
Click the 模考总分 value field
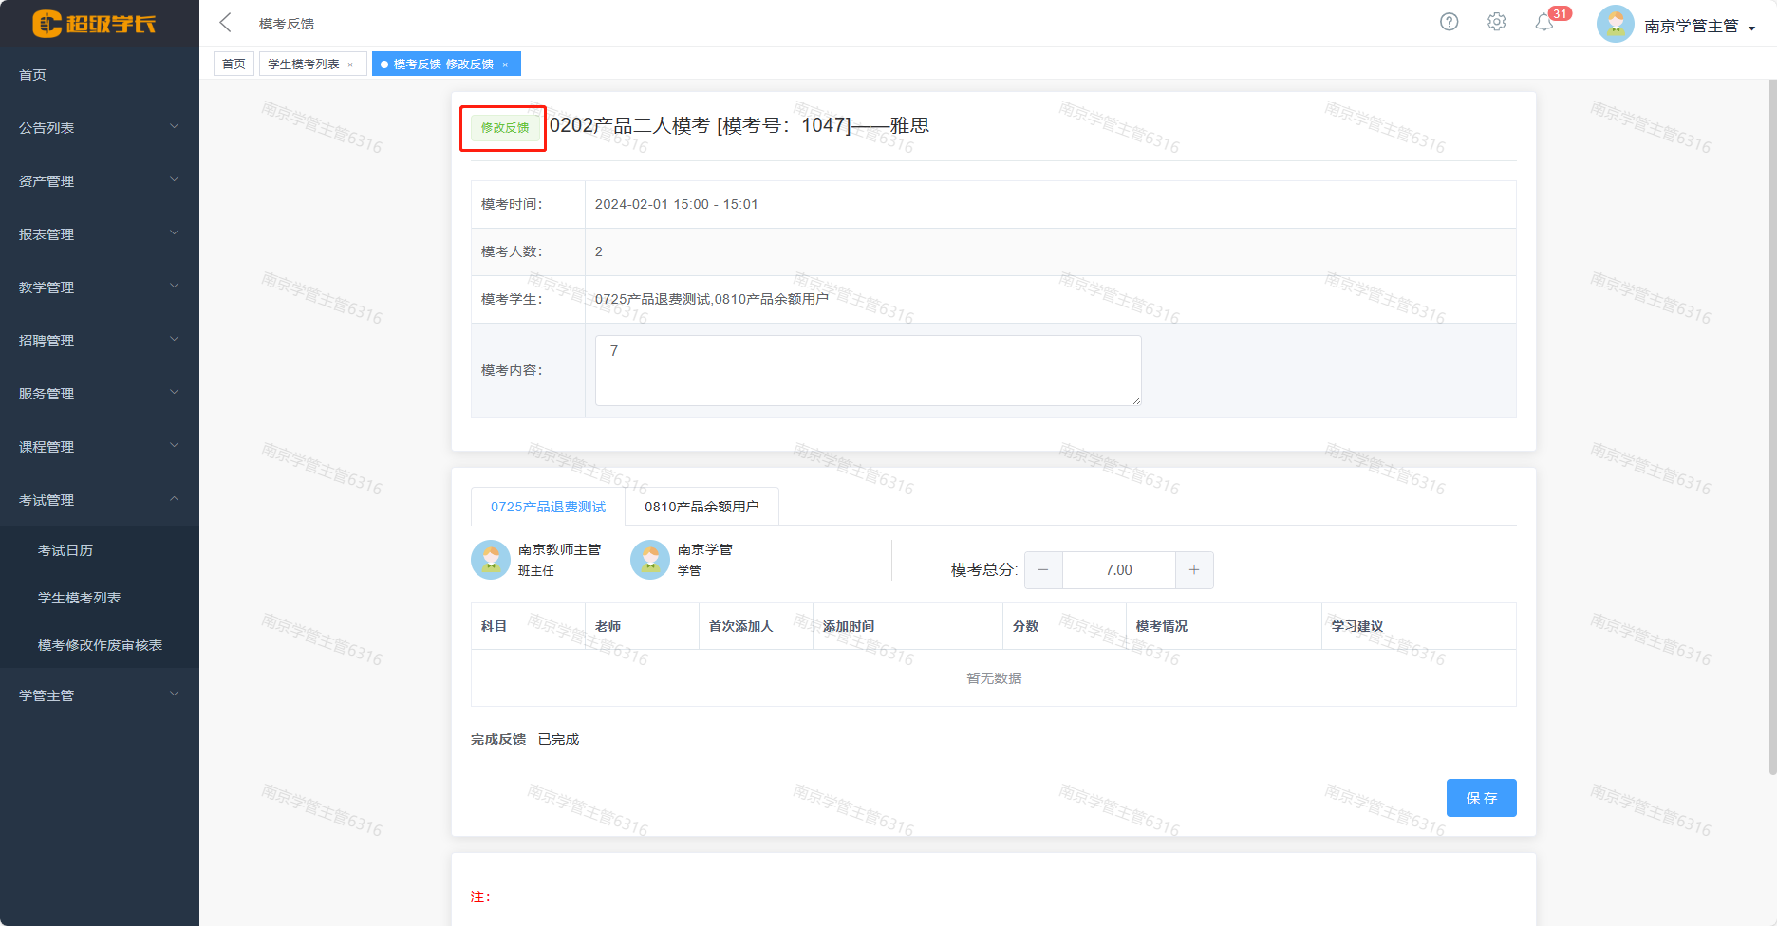pos(1118,570)
